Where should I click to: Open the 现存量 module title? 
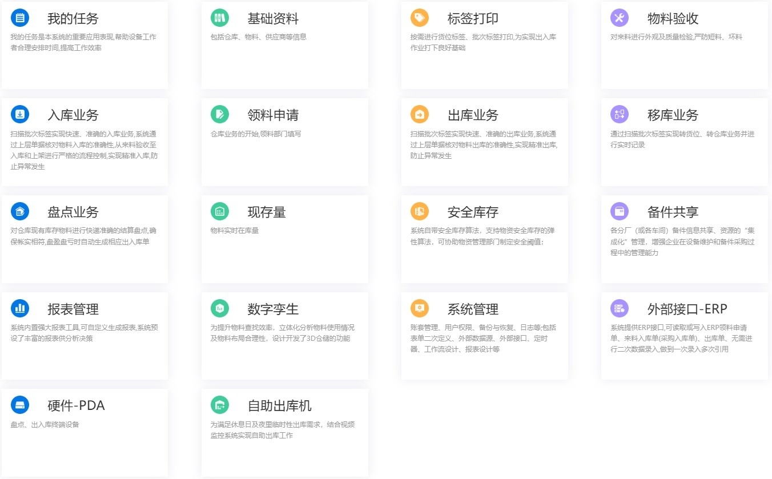point(266,212)
